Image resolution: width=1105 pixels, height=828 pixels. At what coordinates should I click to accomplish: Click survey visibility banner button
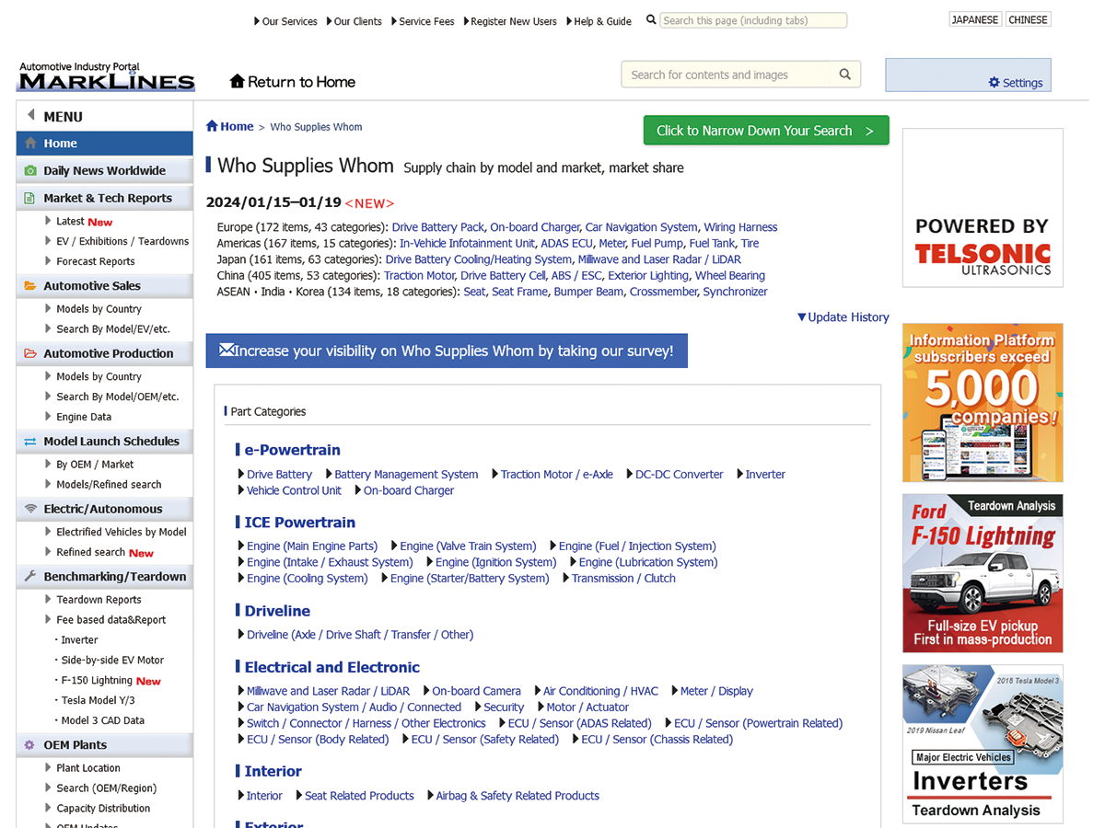pyautogui.click(x=447, y=351)
